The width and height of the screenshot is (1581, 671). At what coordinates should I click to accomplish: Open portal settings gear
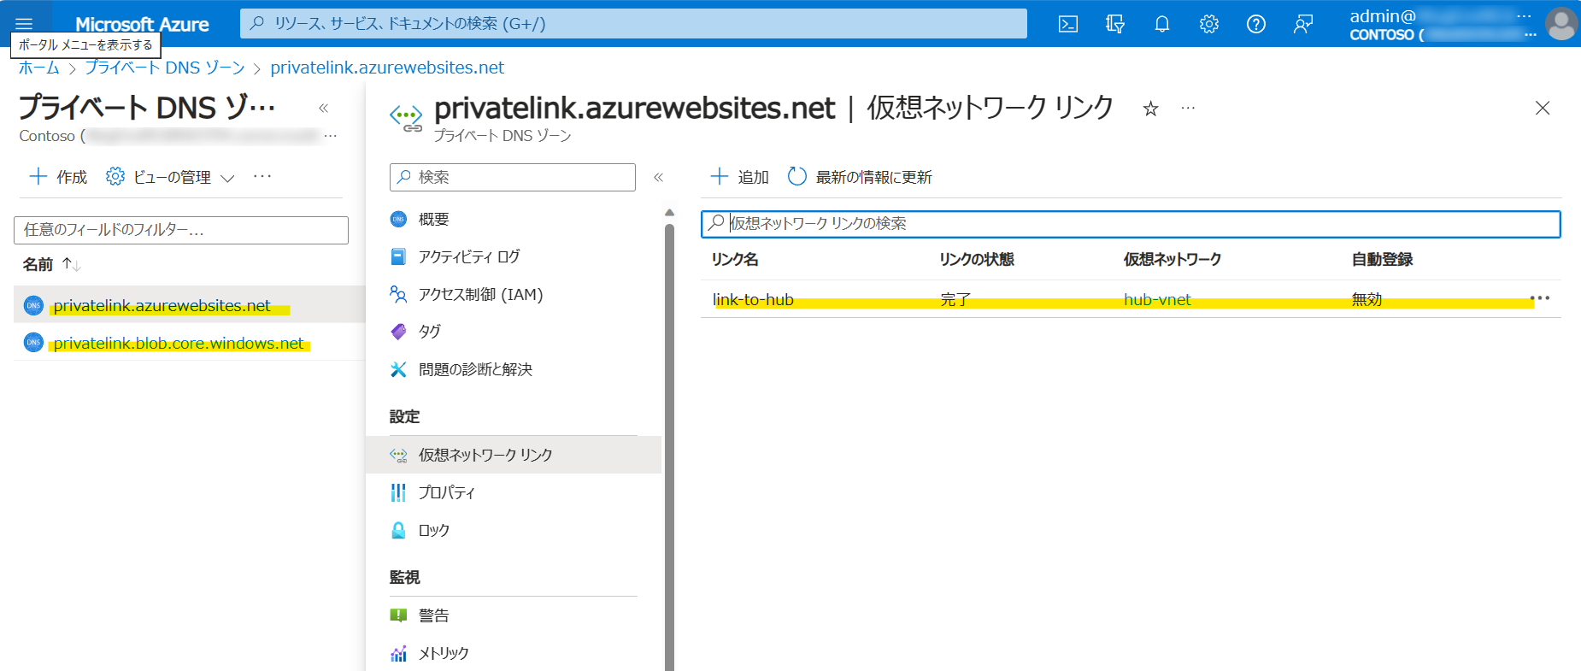coord(1209,24)
